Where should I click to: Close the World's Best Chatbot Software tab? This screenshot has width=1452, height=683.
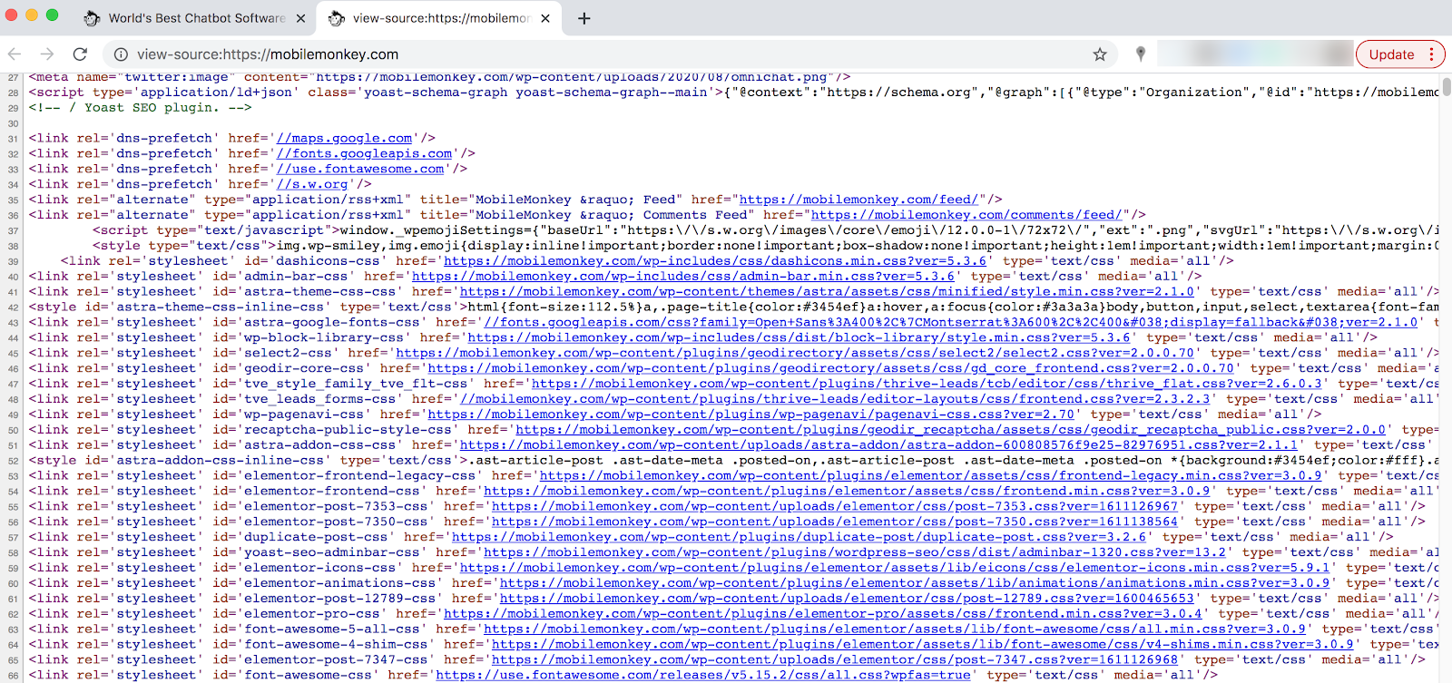[x=299, y=18]
